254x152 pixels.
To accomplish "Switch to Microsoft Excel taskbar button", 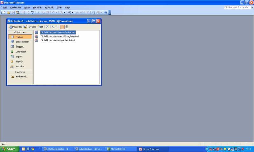I will [x=121, y=149].
